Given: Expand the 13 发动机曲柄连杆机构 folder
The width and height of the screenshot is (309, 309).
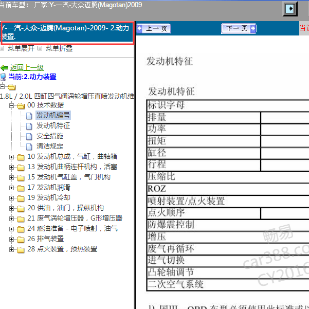Looking at the screenshot, I should [11, 167].
